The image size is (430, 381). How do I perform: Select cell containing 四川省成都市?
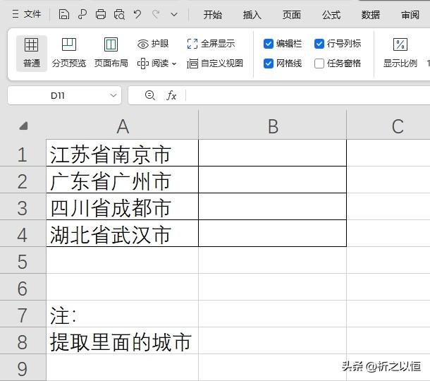click(x=123, y=207)
